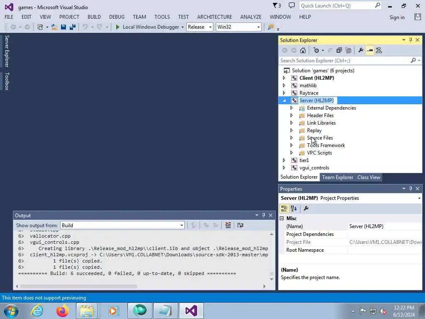This screenshot has width=425, height=319.
Task: Switch to the Team Explorer tab
Action: tap(337, 177)
